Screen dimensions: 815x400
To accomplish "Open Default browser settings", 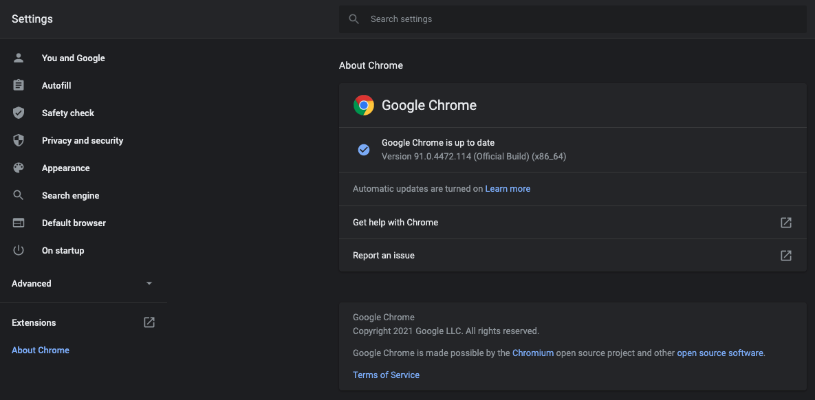I will (x=74, y=223).
